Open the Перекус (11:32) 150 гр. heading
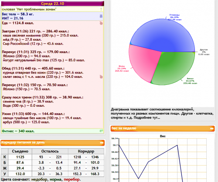This screenshot has width=218, height=182. (35, 85)
